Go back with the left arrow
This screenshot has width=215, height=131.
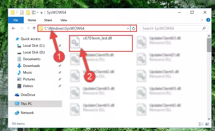(13, 28)
